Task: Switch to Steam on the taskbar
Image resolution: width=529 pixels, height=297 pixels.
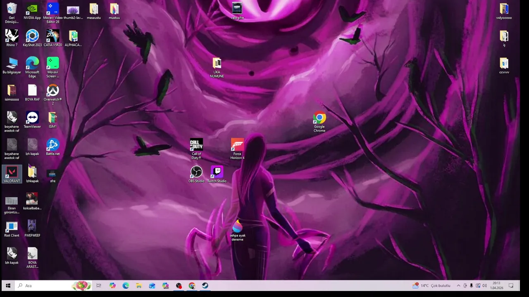Action: point(205,285)
